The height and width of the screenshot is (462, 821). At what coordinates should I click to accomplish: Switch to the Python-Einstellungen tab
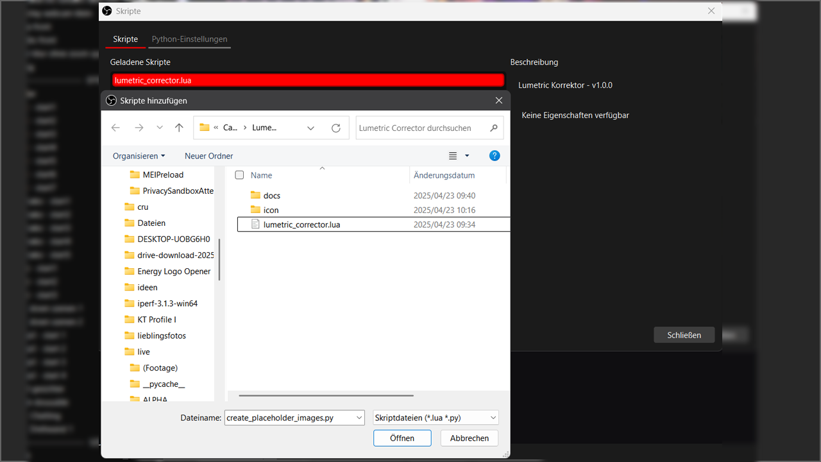coord(189,39)
